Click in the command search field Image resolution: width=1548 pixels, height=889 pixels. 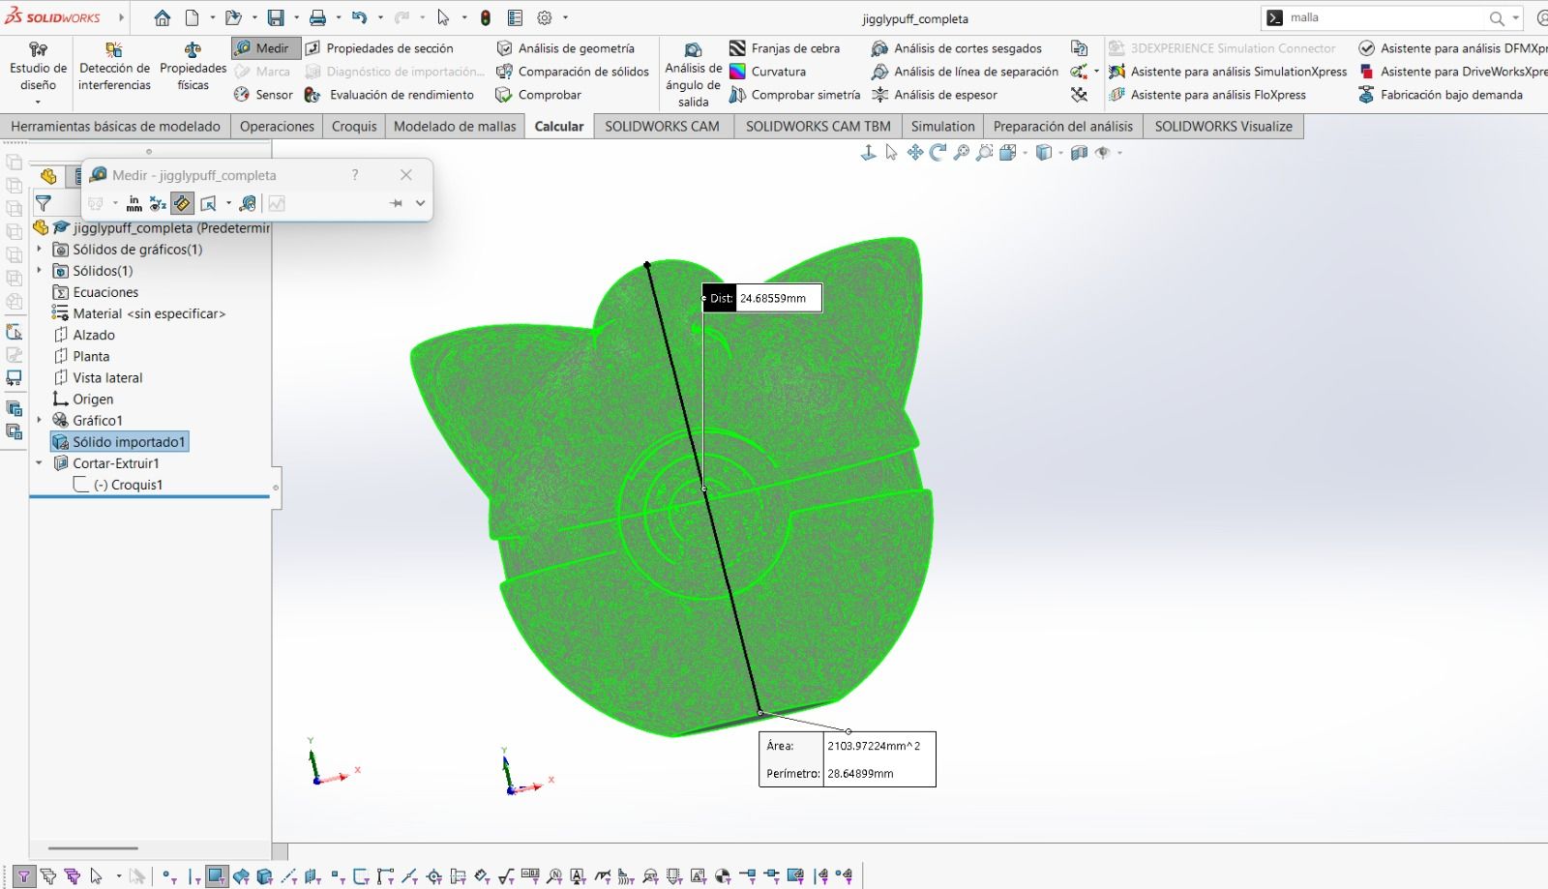pyautogui.click(x=1386, y=17)
